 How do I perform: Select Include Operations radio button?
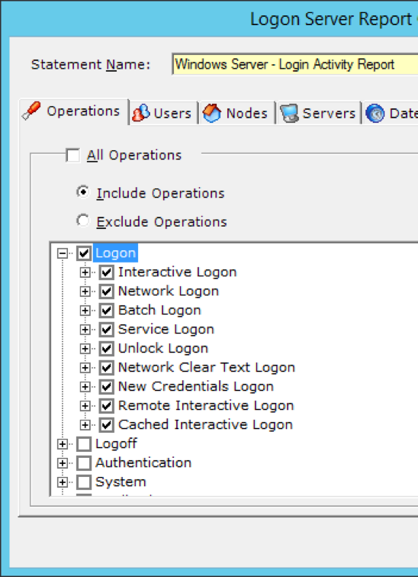[83, 192]
